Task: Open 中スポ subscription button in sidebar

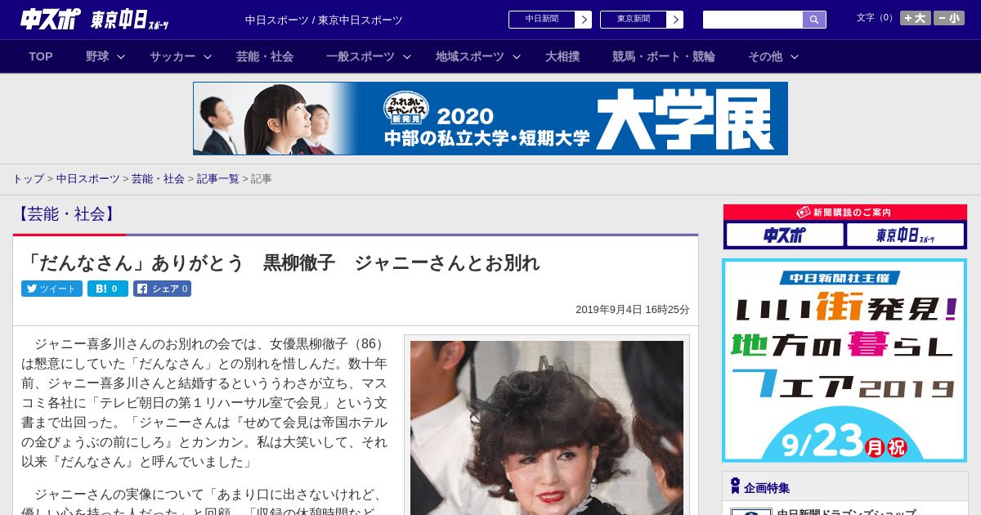Action: [785, 235]
